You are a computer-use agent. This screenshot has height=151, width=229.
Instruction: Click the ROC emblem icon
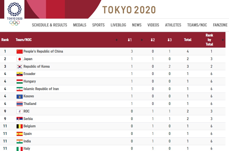(x=20, y=111)
